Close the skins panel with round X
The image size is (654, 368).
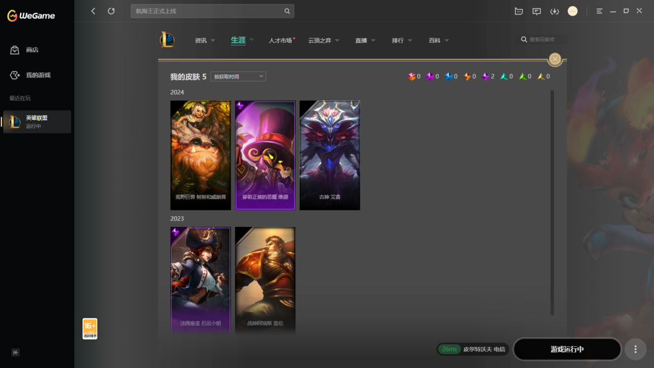click(x=555, y=59)
